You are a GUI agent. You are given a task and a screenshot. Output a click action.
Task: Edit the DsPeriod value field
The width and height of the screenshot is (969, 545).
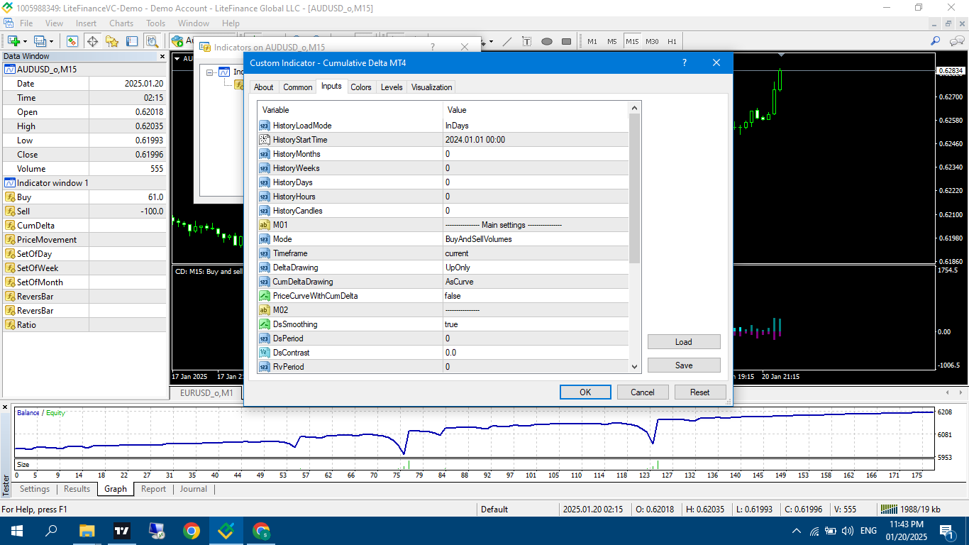coord(536,338)
